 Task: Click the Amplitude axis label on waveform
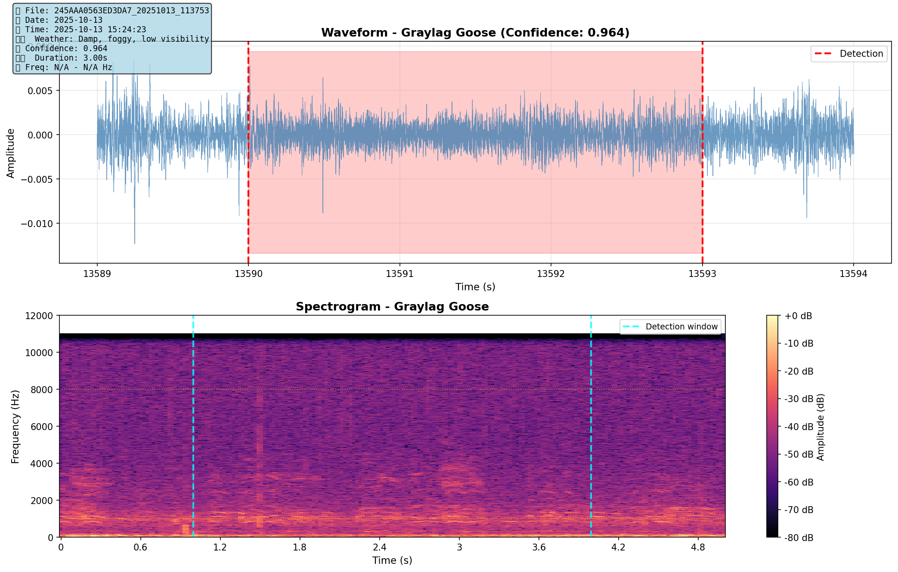click(x=11, y=153)
